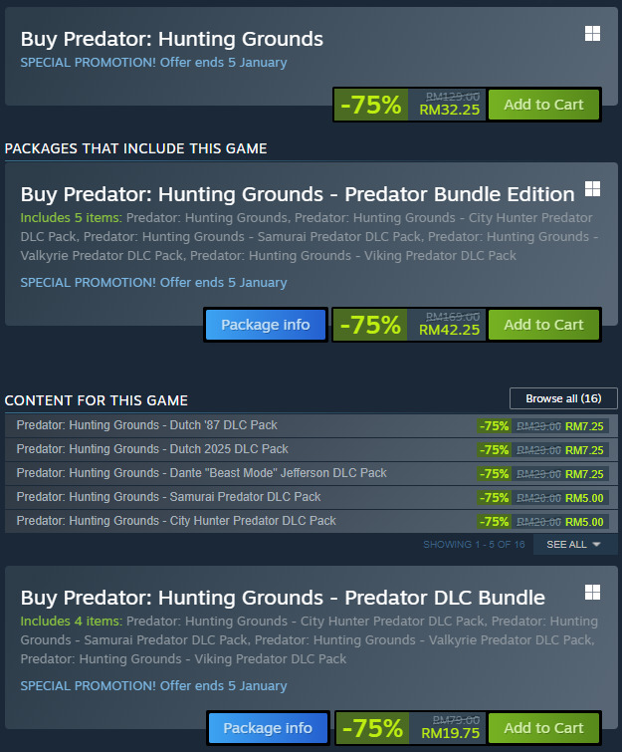622x752 pixels.
Task: Click RM19.75 price on Predator DLC Bundle
Action: click(x=451, y=733)
